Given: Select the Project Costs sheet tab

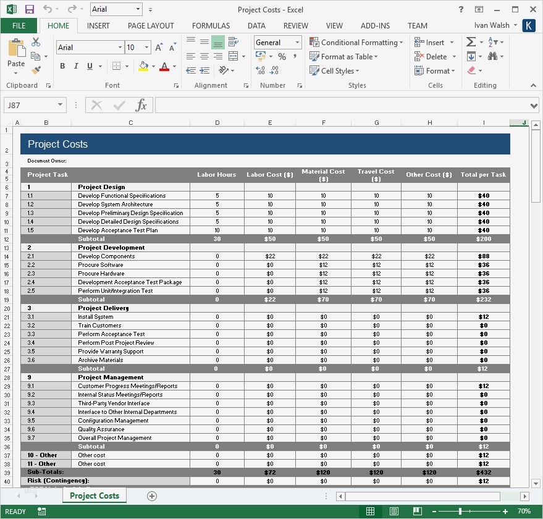Looking at the screenshot, I should (x=95, y=496).
